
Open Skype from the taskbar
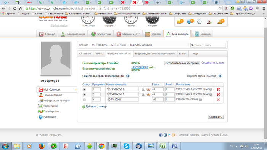pyautogui.click(x=126, y=146)
